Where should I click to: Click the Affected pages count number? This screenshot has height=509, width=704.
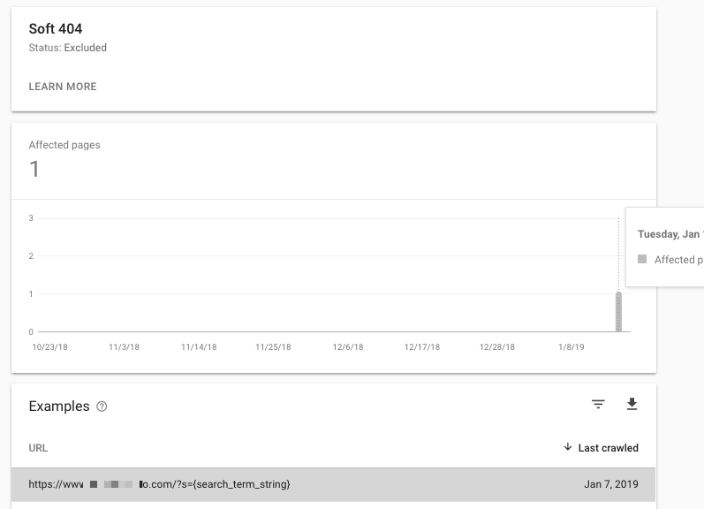34,169
